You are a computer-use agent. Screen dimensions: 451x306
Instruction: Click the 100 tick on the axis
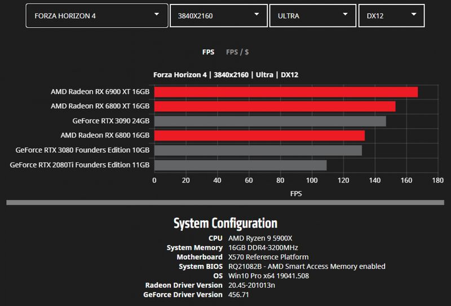312,180
